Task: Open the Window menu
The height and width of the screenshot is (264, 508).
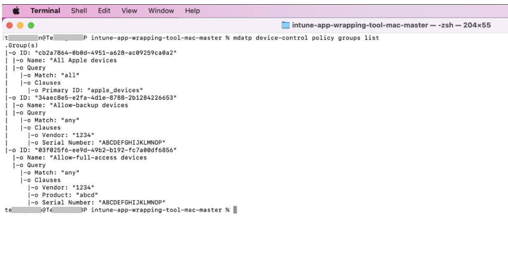Action: [x=161, y=11]
